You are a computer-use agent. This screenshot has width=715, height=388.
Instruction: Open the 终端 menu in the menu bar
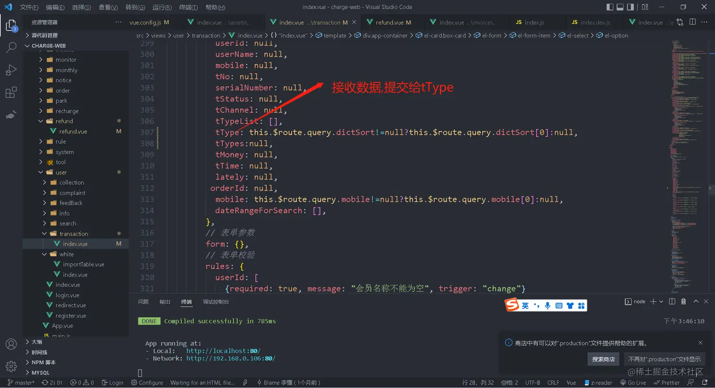pos(188,7)
